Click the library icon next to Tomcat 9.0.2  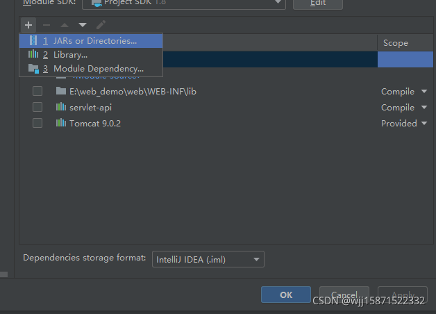coord(61,123)
